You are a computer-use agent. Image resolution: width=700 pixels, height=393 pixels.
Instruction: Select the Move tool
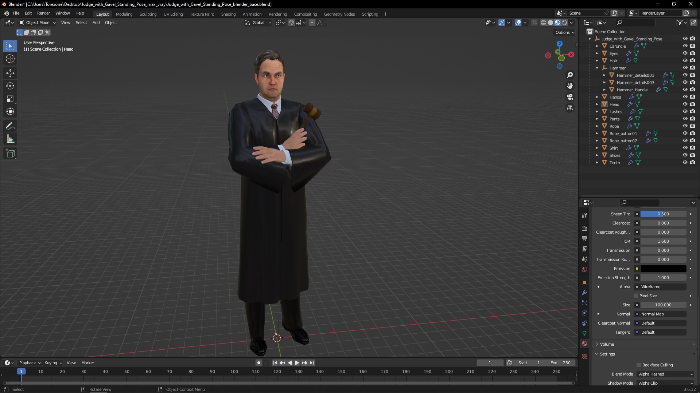(x=10, y=73)
